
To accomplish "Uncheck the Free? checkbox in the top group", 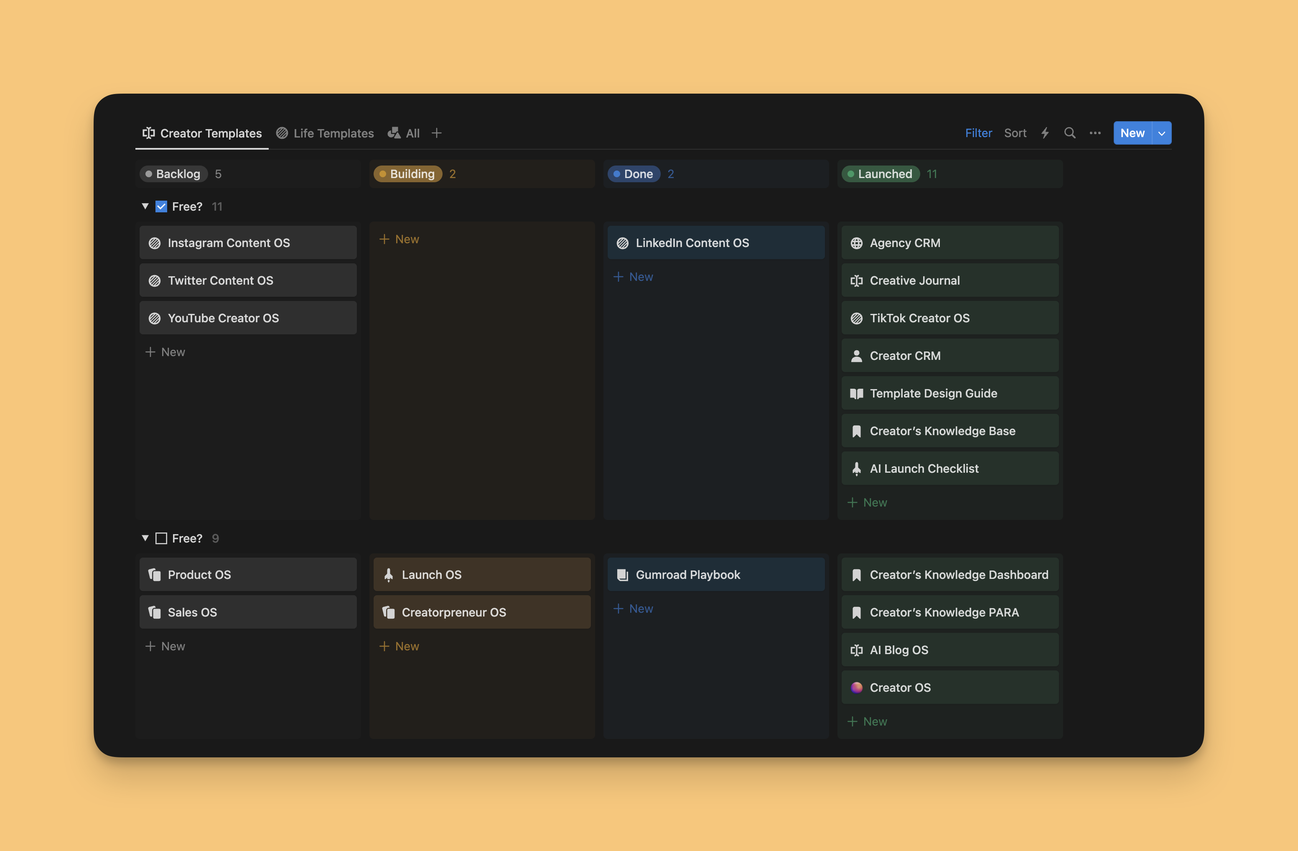I will [x=161, y=206].
